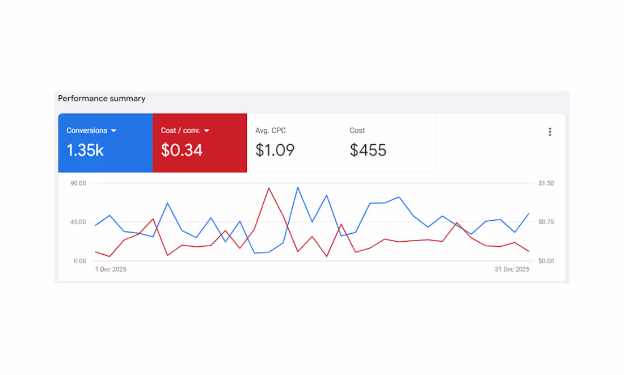Toggle off the Conversions metric card

coord(105,142)
